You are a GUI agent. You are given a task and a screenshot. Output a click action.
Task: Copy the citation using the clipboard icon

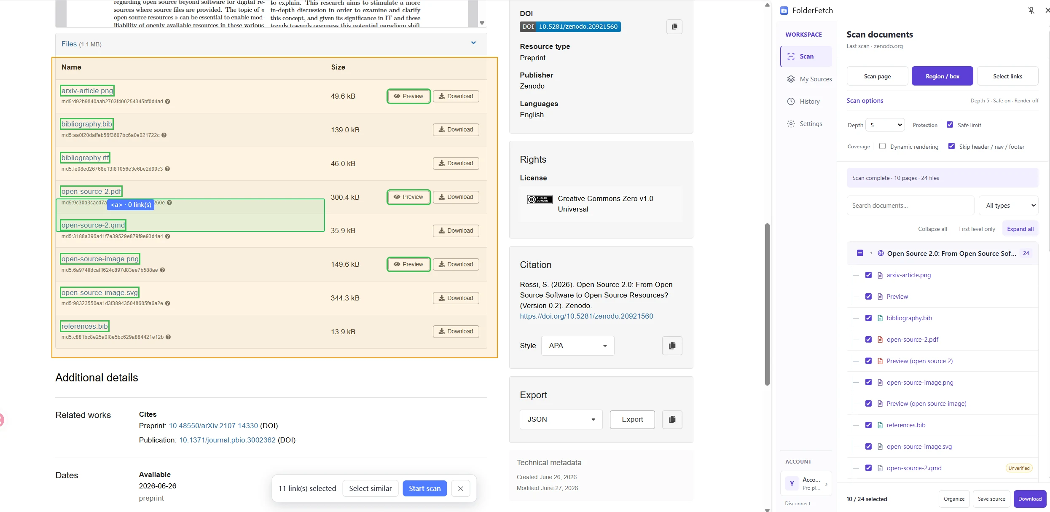pyautogui.click(x=672, y=346)
